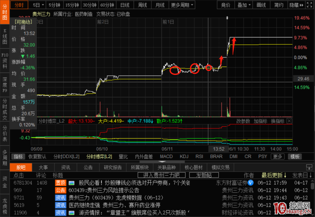Select the MACD indicator
The image size is (315, 217).
[166, 157]
